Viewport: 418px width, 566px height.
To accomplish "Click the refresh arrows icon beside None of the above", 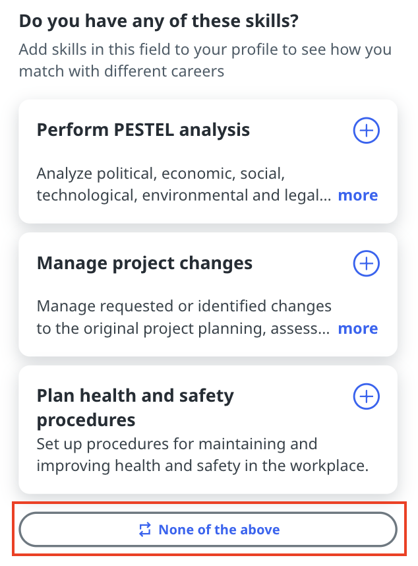I will 144,529.
